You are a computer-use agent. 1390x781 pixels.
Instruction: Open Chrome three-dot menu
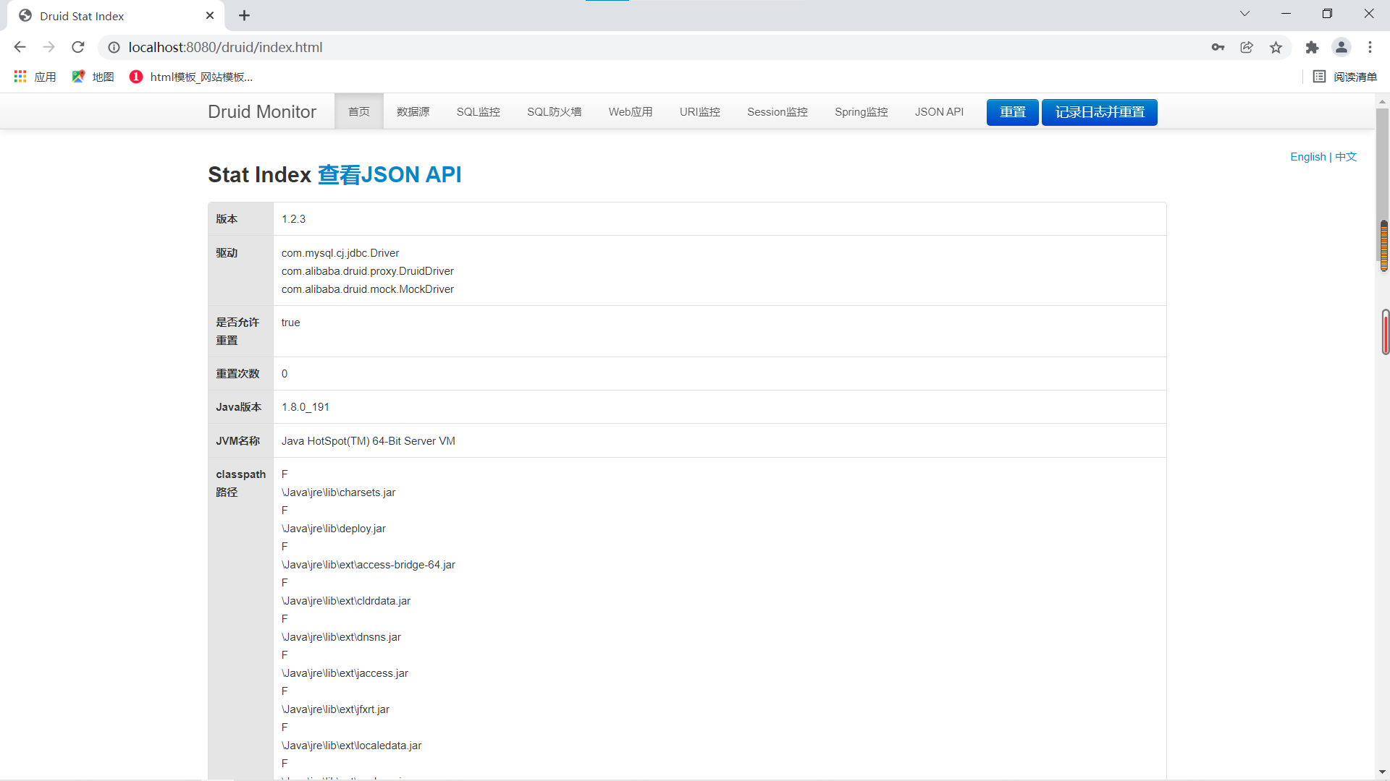pos(1370,47)
